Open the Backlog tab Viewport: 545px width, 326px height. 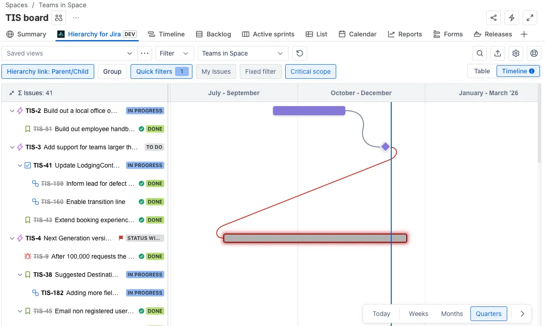coord(213,34)
